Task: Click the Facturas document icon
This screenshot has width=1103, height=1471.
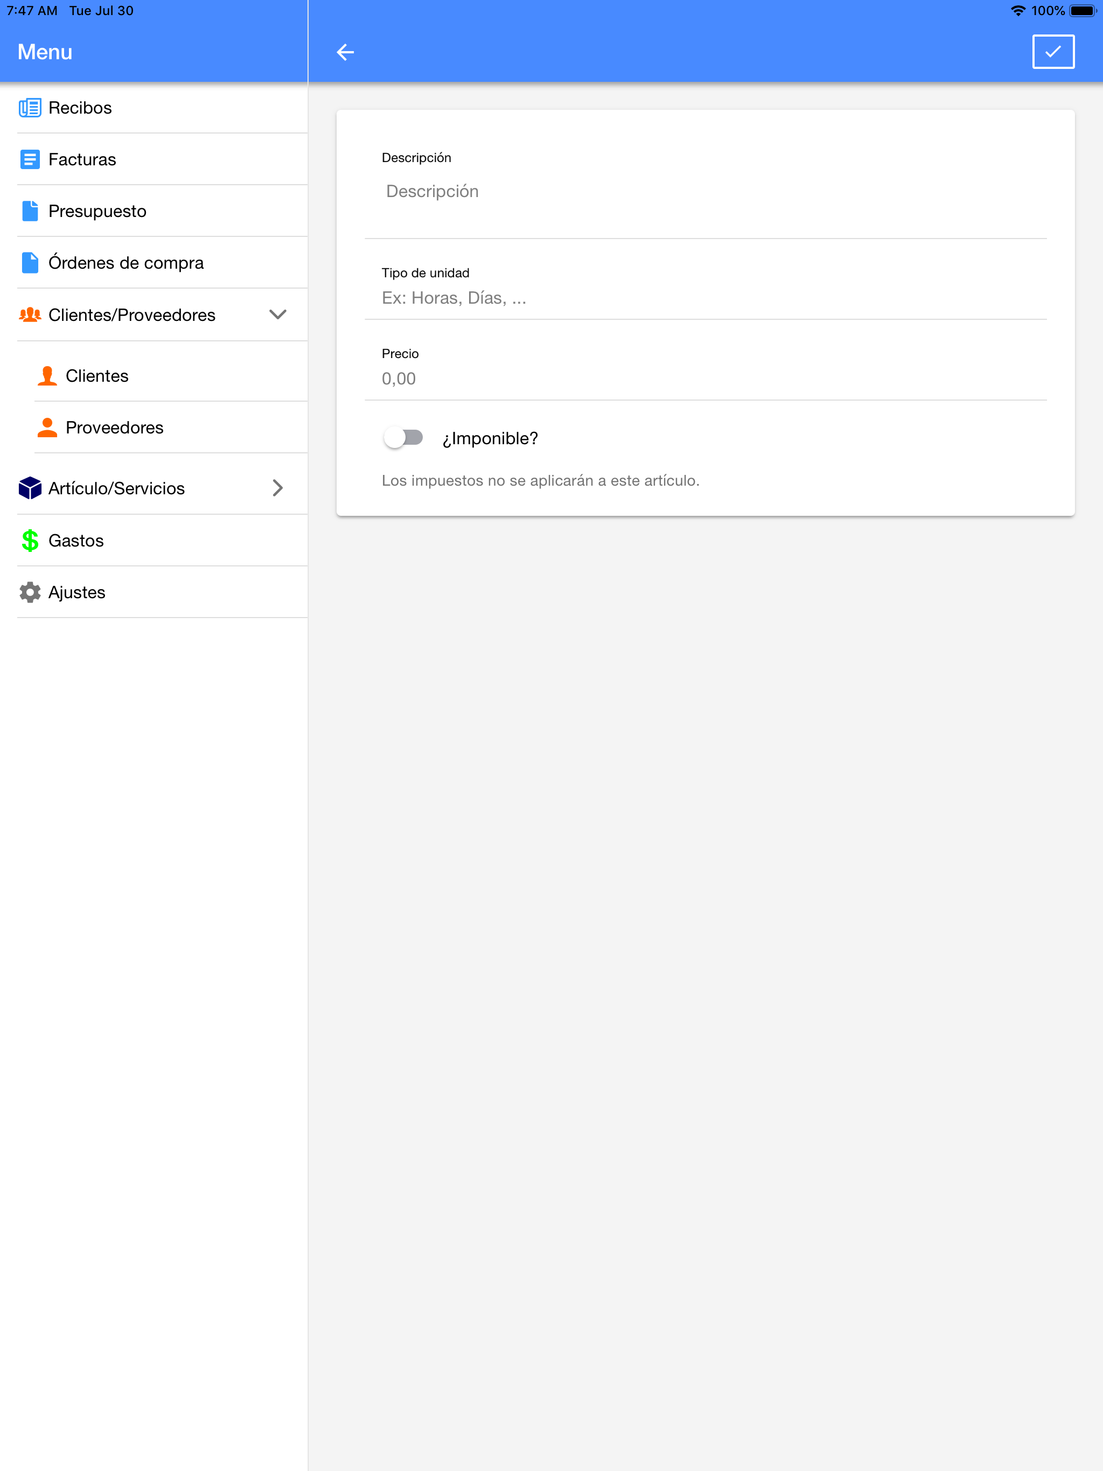Action: point(30,159)
